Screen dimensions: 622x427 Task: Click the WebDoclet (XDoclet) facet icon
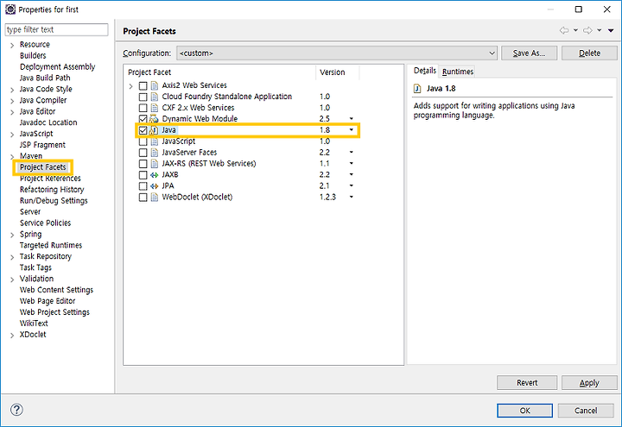pos(155,197)
